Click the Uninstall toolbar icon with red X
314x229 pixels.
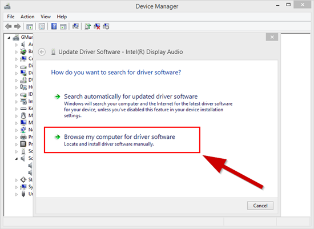click(97, 26)
